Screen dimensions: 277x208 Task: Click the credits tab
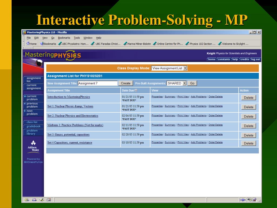pyautogui.click(x=245, y=59)
